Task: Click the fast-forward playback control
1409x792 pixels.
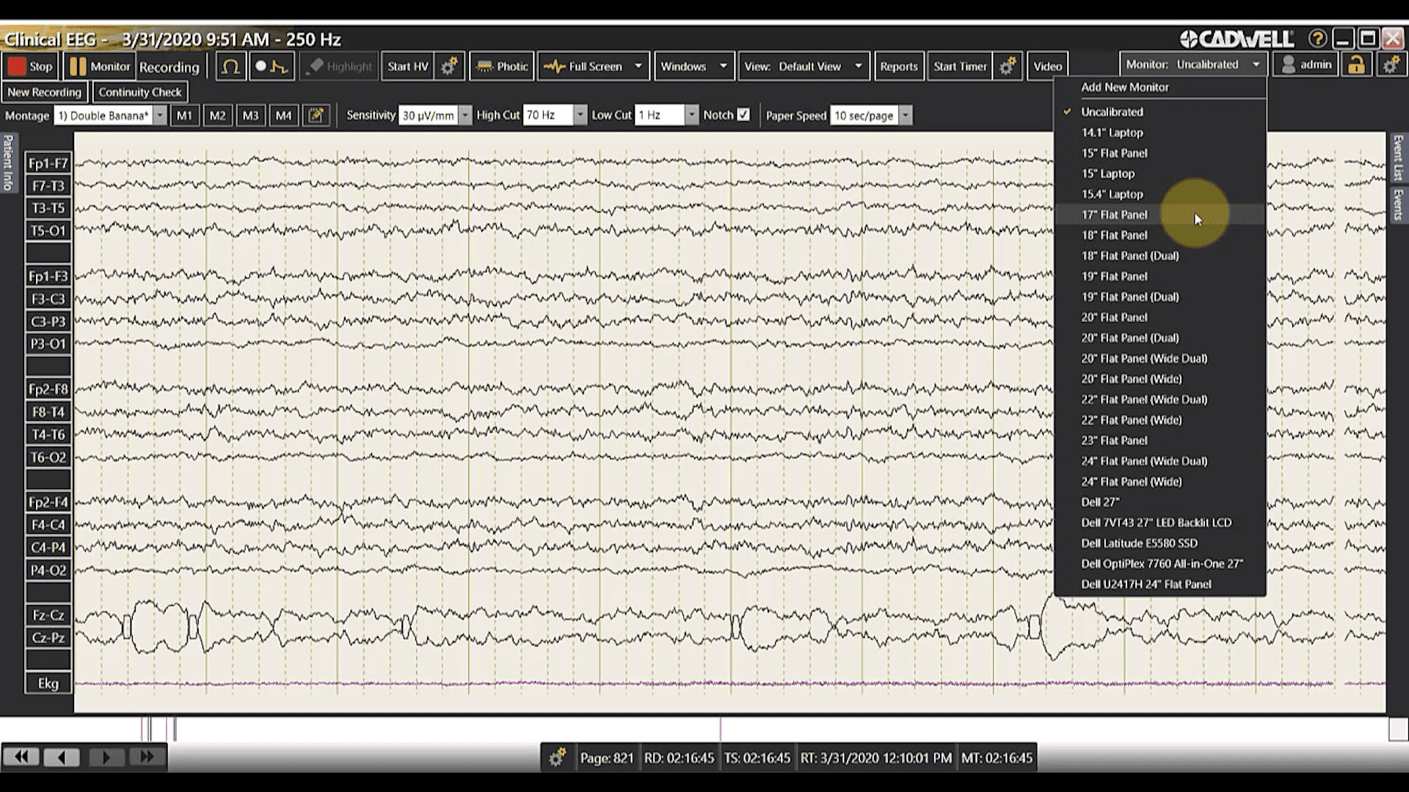Action: (147, 756)
